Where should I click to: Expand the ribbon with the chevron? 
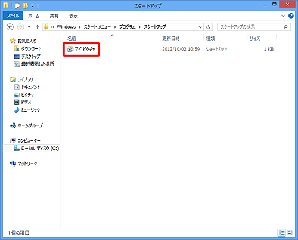pyautogui.click(x=283, y=16)
